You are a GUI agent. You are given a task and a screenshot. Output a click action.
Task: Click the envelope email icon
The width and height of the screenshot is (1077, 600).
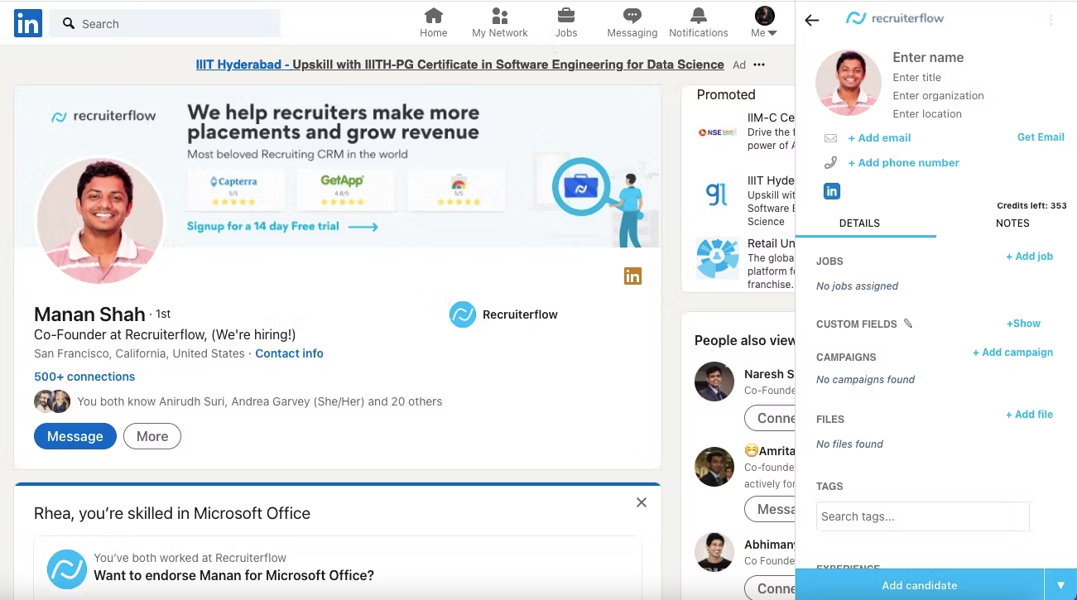pyautogui.click(x=830, y=138)
